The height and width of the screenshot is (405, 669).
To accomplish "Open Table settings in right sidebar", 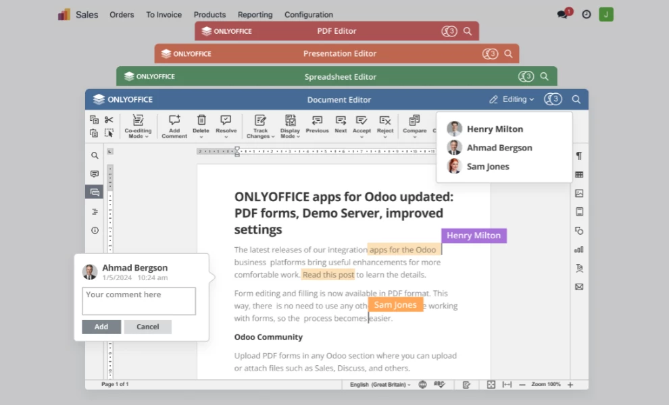I will click(x=579, y=174).
